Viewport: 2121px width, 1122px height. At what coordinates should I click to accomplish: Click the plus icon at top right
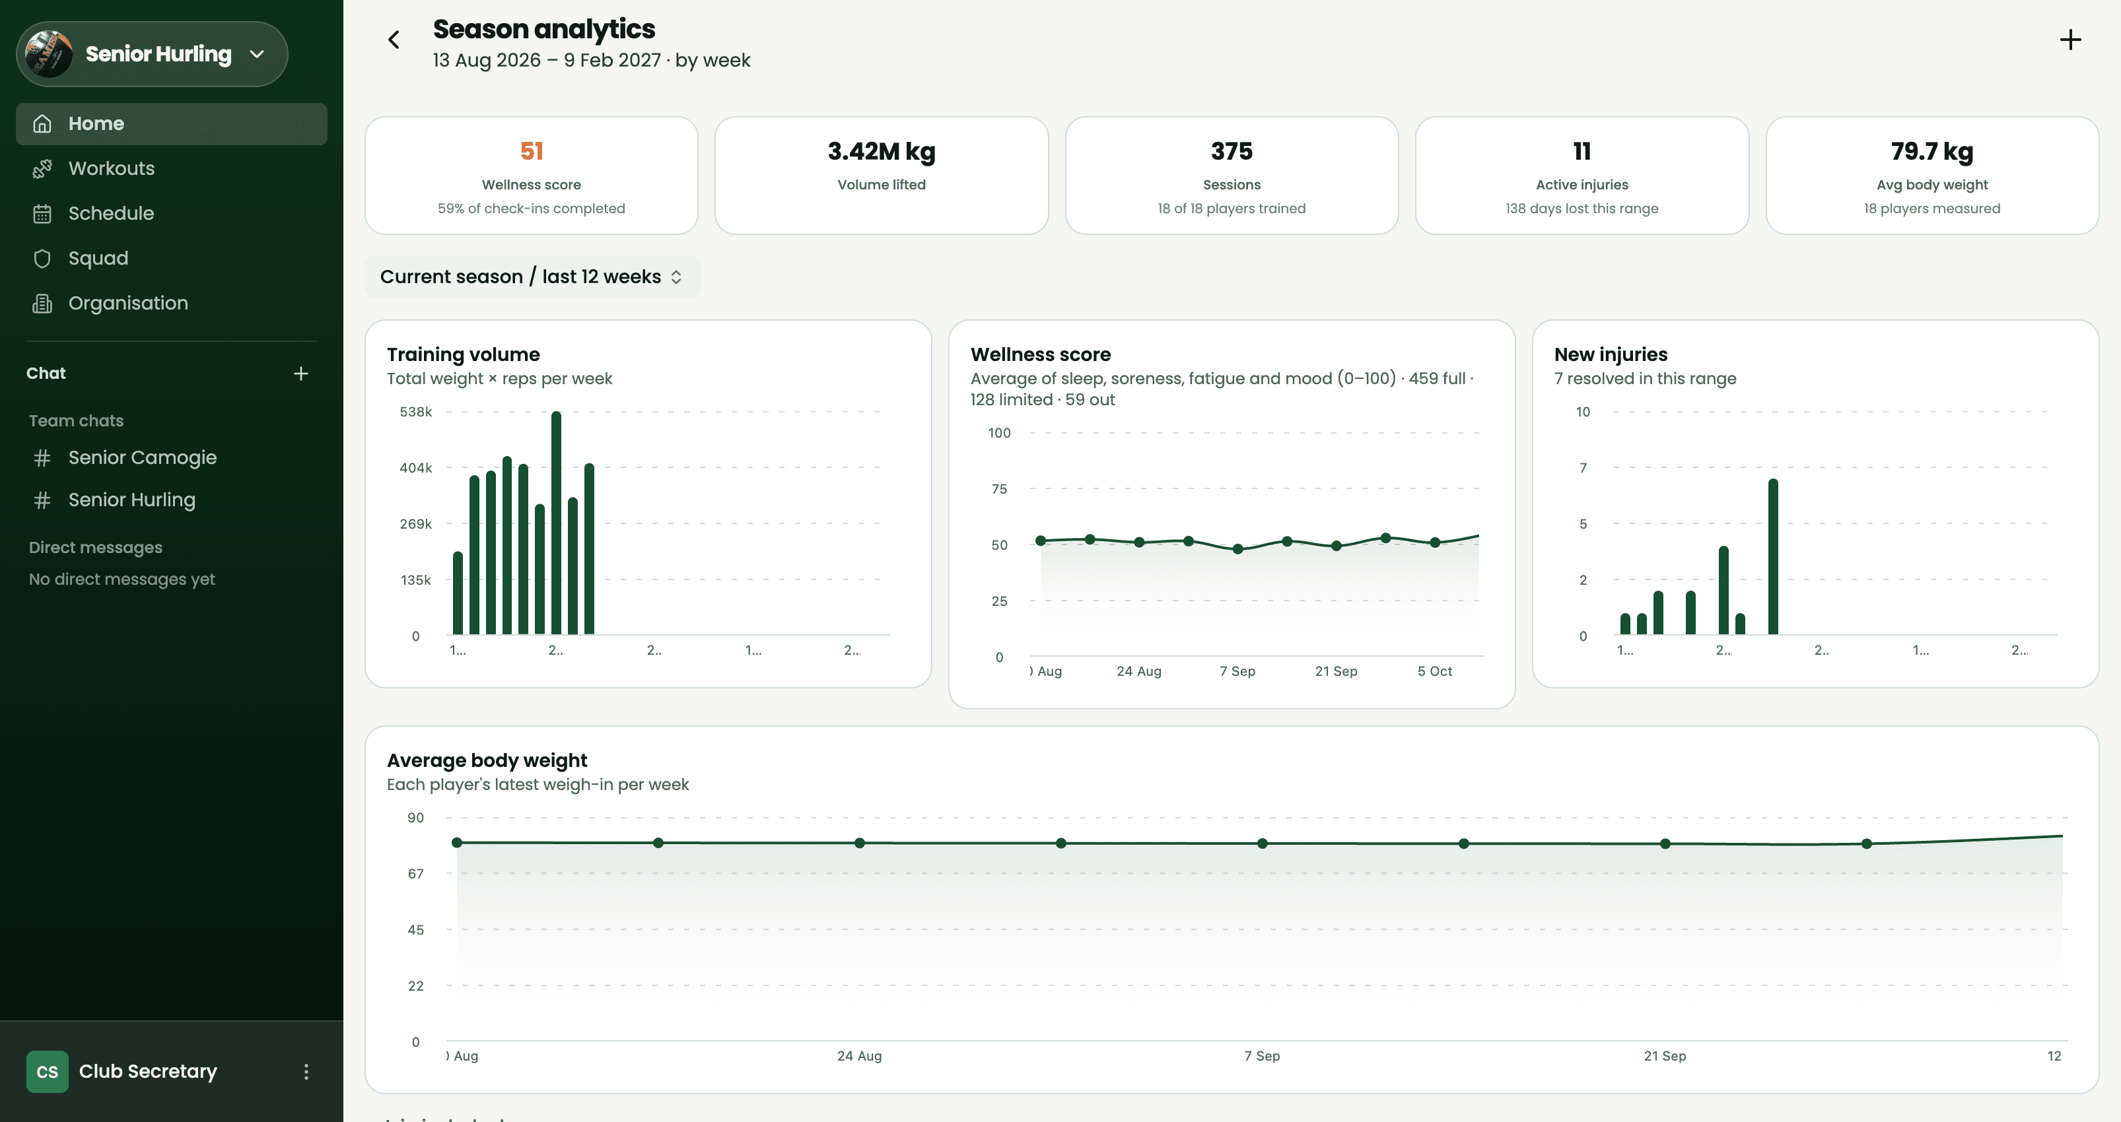(x=2070, y=40)
